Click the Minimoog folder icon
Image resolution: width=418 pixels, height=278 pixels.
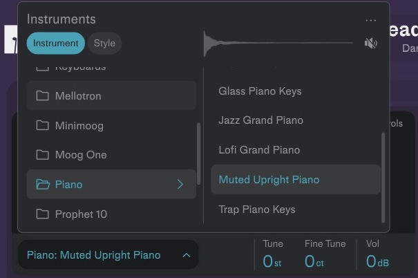coord(43,125)
